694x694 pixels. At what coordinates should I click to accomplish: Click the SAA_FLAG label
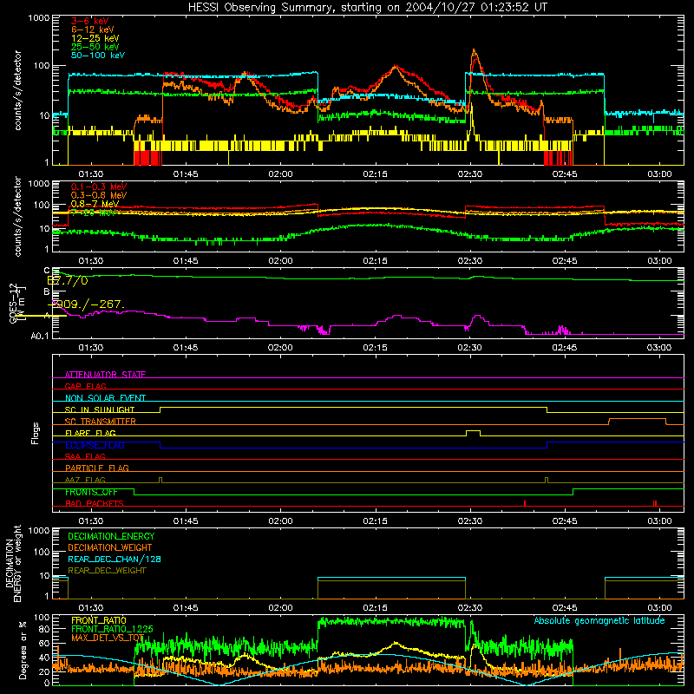coord(85,456)
